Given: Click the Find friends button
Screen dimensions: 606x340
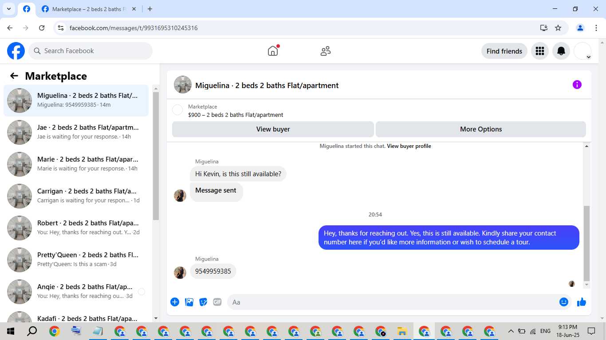Looking at the screenshot, I should pyautogui.click(x=504, y=51).
